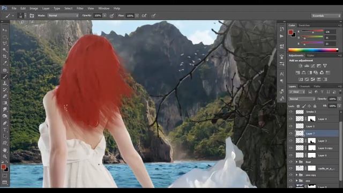The image size is (343, 193).
Task: Lock transparent pixels icon
Action: click(x=298, y=106)
